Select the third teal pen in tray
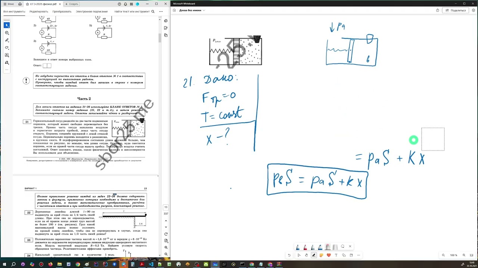 click(x=313, y=247)
